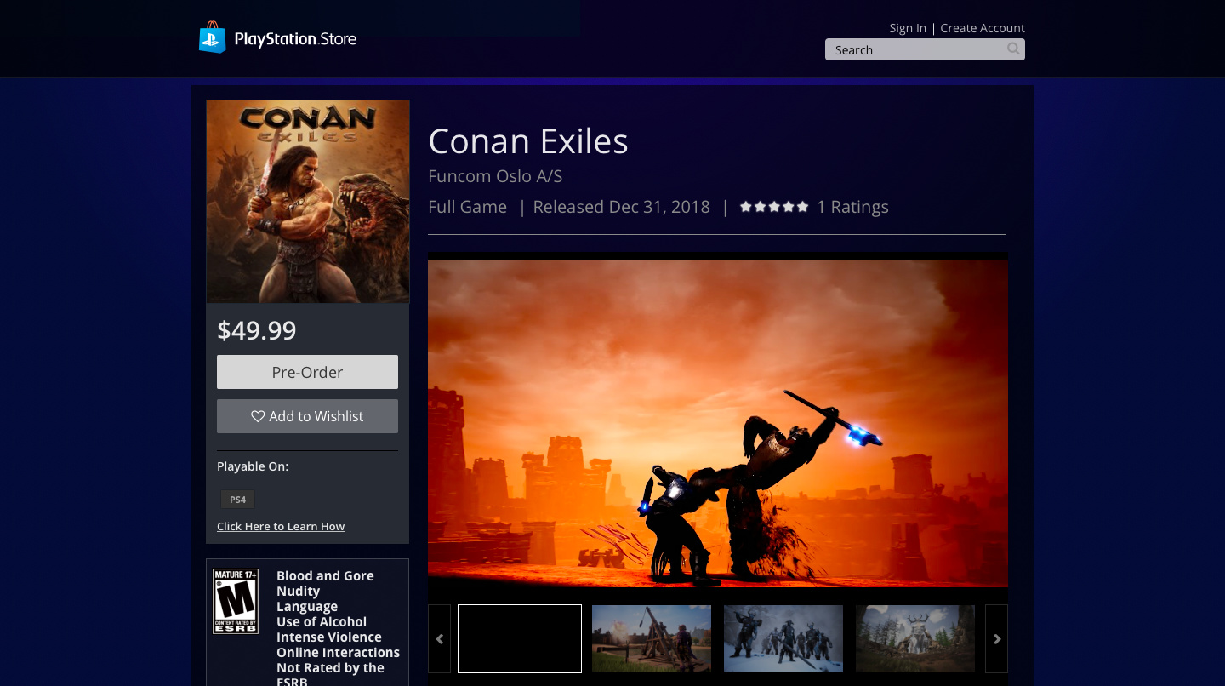Click the large featured game screenshot
The image size is (1225, 686).
click(x=718, y=423)
